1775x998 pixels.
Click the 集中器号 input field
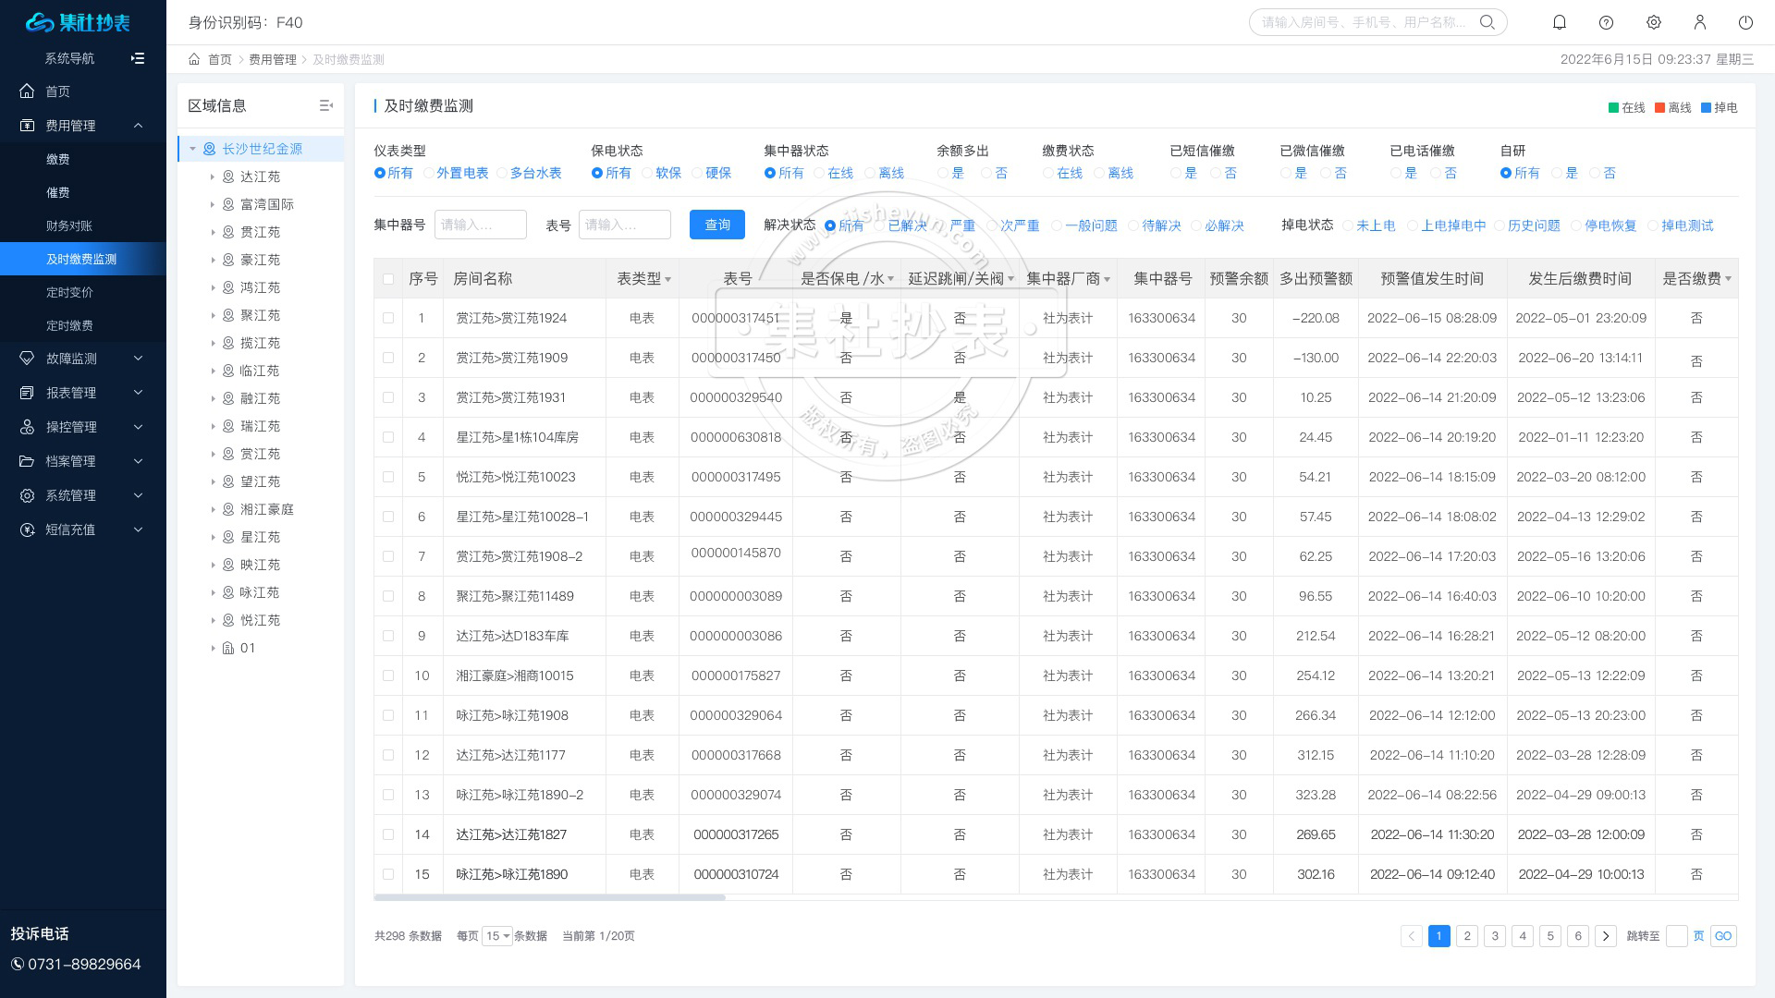tap(480, 225)
